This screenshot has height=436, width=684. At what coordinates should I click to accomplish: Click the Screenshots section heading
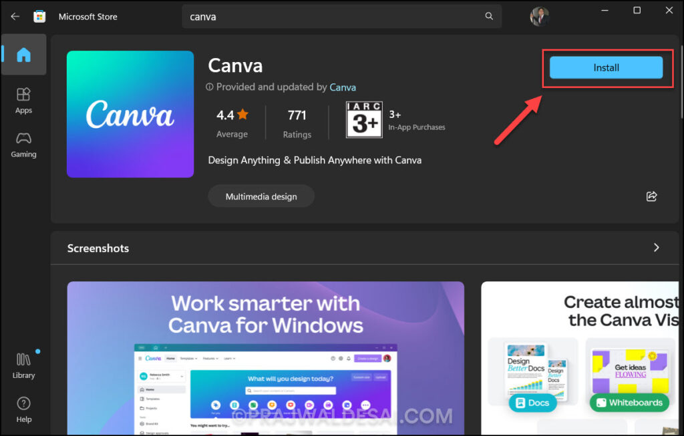(x=98, y=248)
